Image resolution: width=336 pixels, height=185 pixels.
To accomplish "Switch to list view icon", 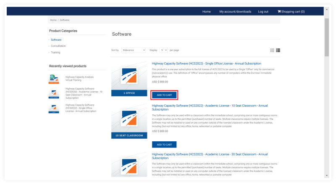I will (x=278, y=50).
